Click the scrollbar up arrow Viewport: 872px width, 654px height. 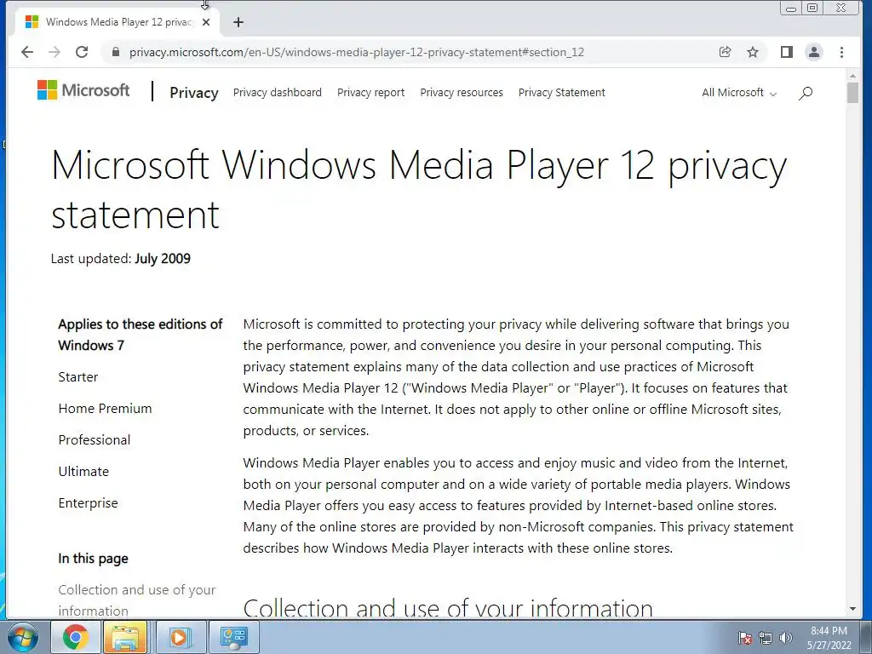click(x=852, y=75)
